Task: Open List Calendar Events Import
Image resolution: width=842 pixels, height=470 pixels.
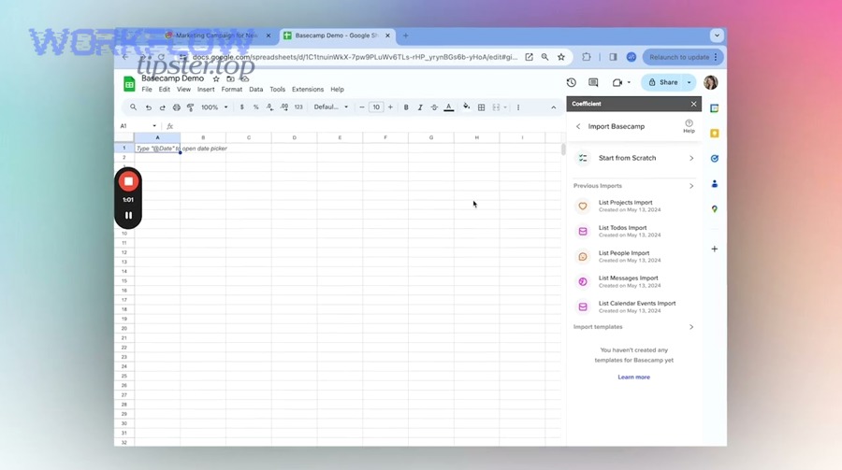Action: [x=634, y=306]
